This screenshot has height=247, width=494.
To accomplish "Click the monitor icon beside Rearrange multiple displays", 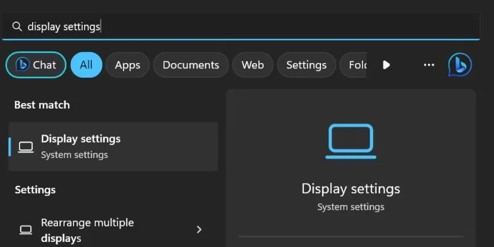I will (x=26, y=230).
